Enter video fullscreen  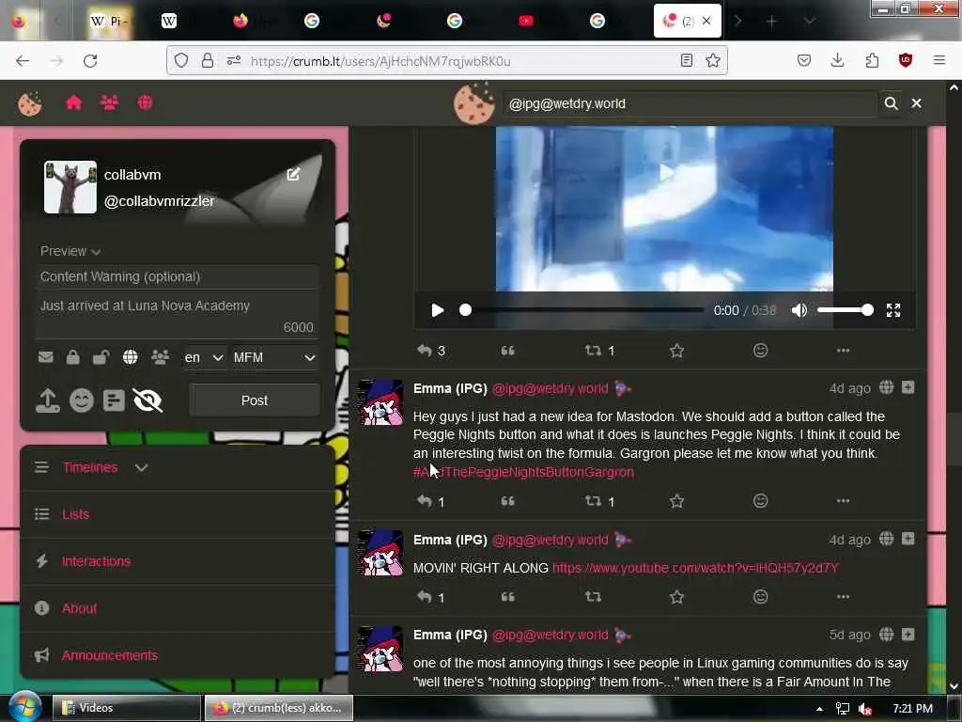point(893,310)
